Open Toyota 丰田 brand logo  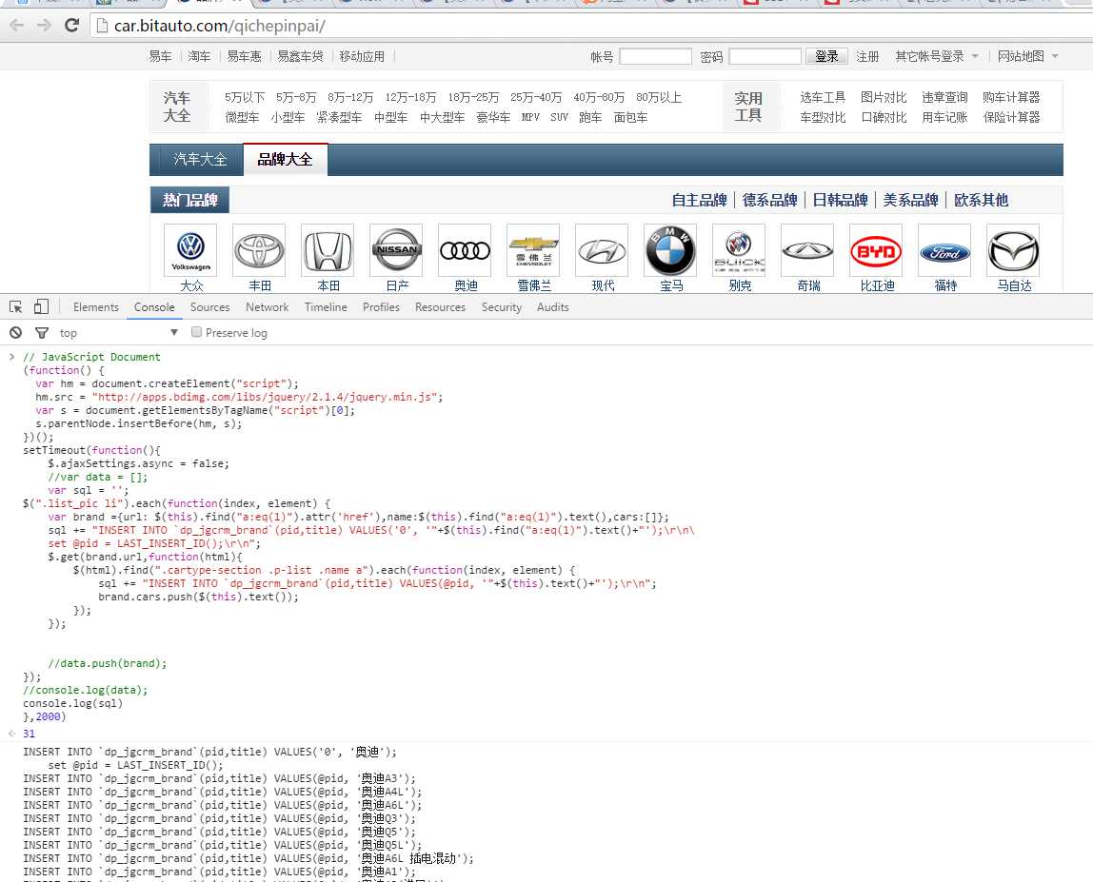tap(259, 250)
